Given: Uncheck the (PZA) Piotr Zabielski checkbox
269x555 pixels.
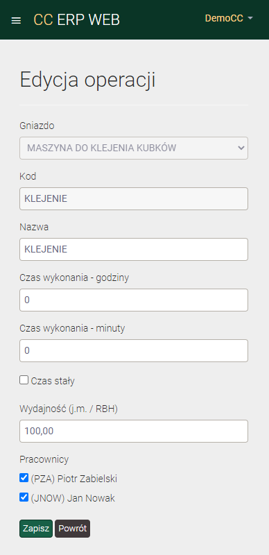Looking at the screenshot, I should coord(24,478).
